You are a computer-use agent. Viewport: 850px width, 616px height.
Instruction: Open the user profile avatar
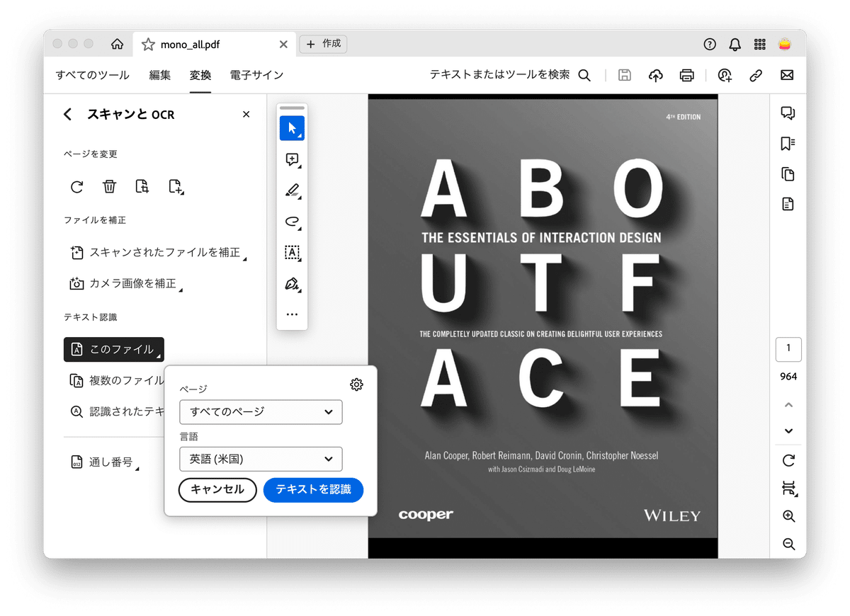click(785, 44)
